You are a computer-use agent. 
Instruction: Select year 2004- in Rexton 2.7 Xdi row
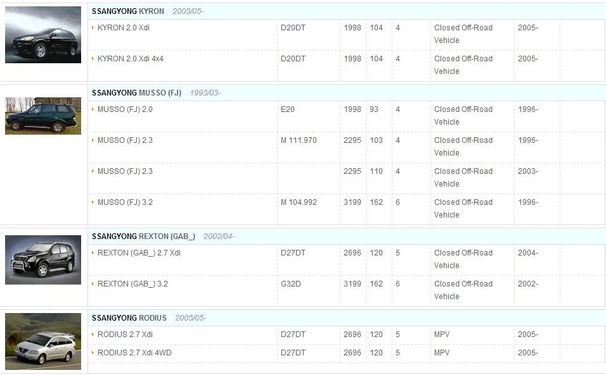(528, 253)
